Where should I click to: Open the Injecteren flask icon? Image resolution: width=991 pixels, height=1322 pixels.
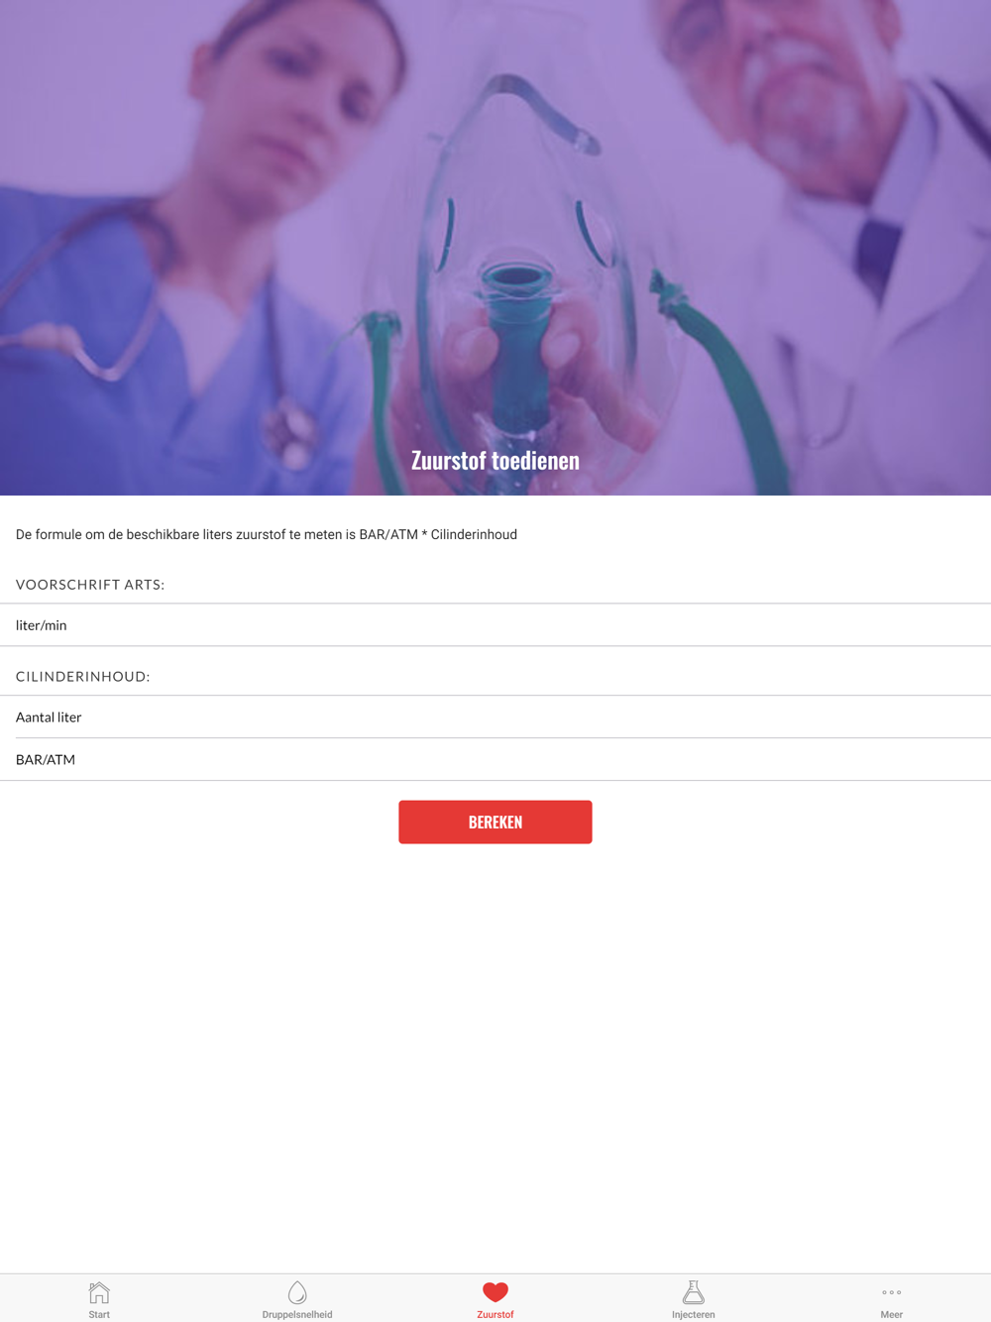[x=694, y=1292]
